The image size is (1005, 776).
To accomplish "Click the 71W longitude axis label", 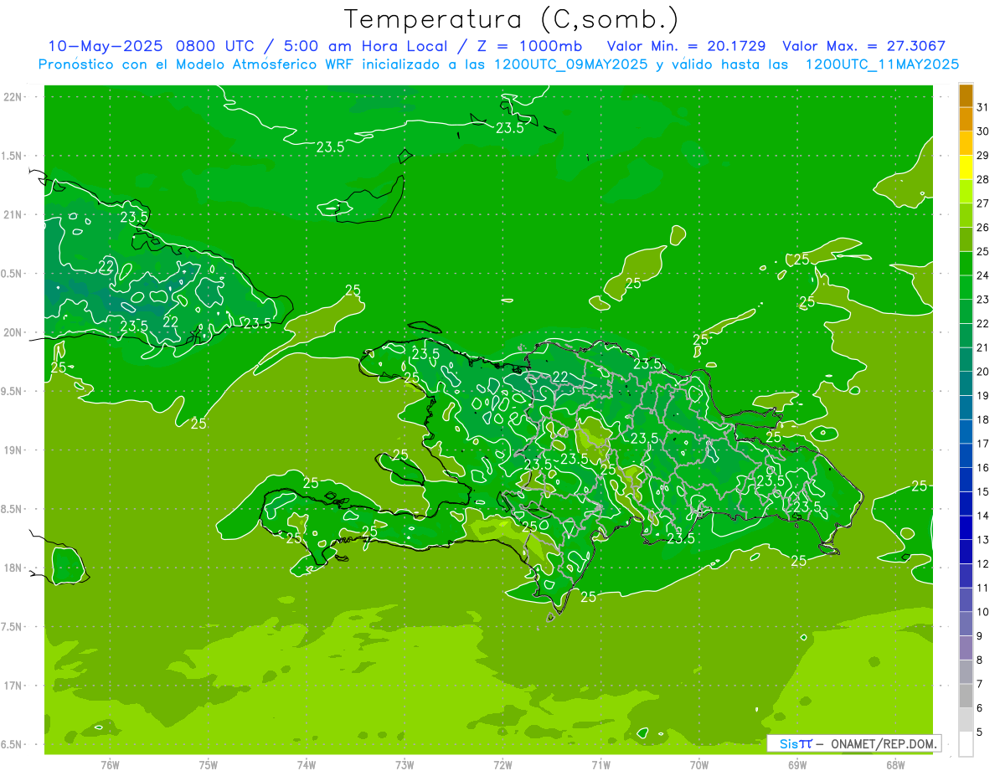I will click(600, 765).
